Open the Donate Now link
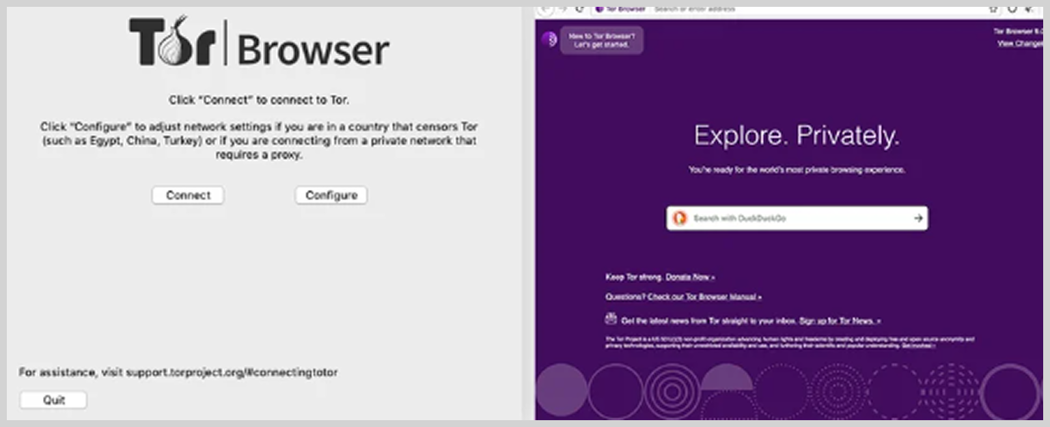Image resolution: width=1050 pixels, height=427 pixels. [x=690, y=277]
